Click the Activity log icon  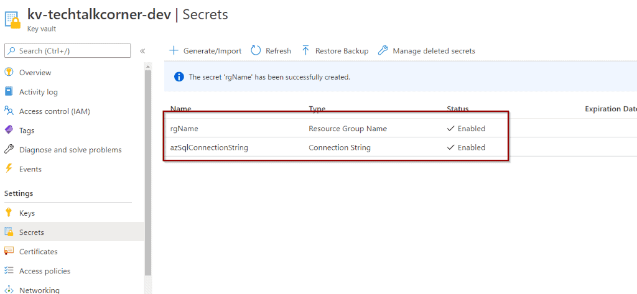point(9,92)
